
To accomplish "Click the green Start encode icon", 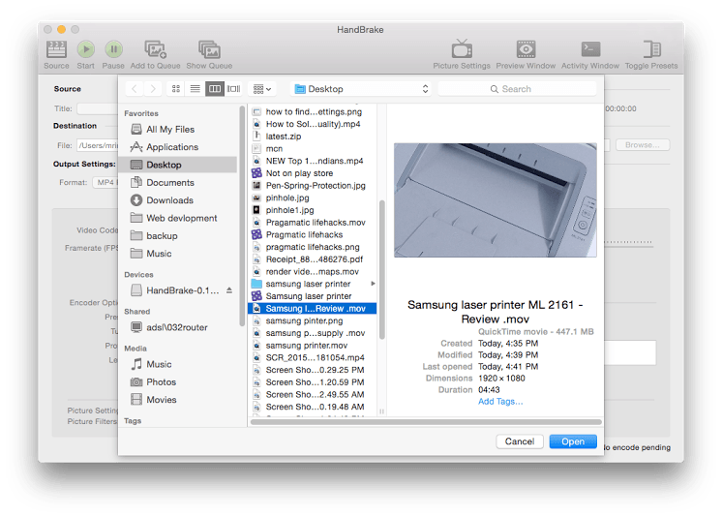I will pos(85,49).
